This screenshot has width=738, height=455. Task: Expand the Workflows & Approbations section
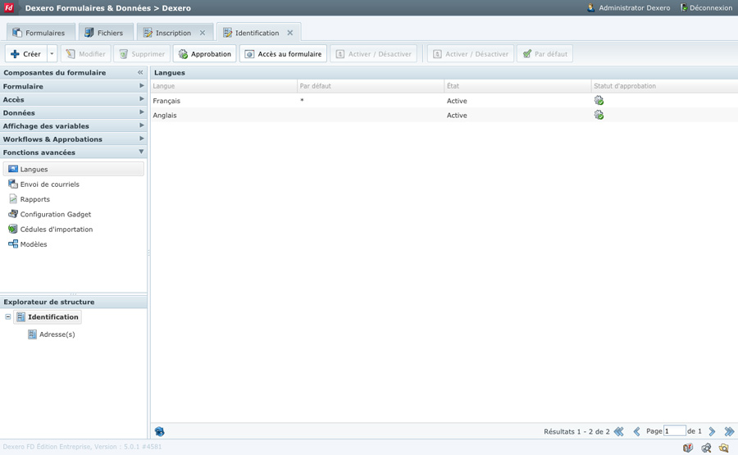[141, 139]
